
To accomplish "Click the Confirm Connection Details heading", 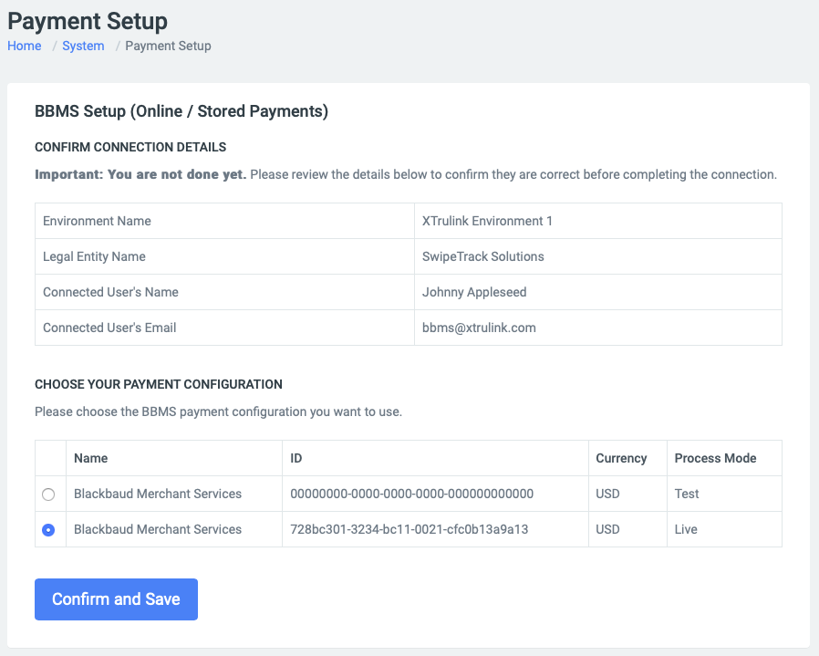I will 130,148.
